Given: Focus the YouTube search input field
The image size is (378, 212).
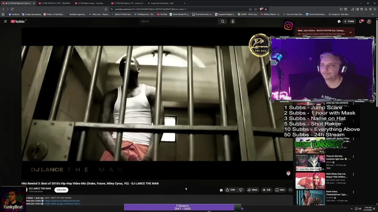Looking at the screenshot, I should coord(178,21).
